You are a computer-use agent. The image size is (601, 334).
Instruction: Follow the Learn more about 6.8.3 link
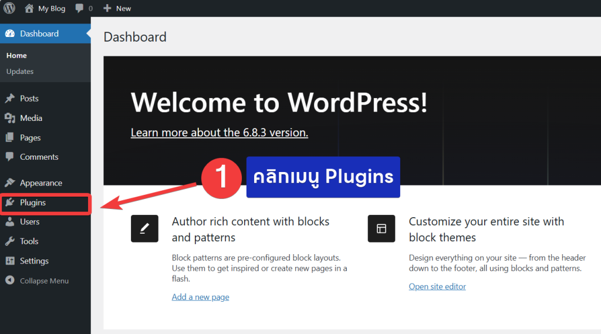click(x=220, y=133)
